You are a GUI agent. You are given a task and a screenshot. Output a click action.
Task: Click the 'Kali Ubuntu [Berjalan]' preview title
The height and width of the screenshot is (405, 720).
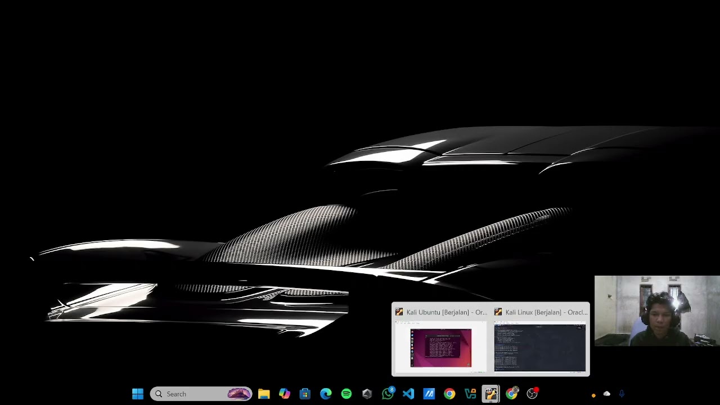pyautogui.click(x=447, y=312)
